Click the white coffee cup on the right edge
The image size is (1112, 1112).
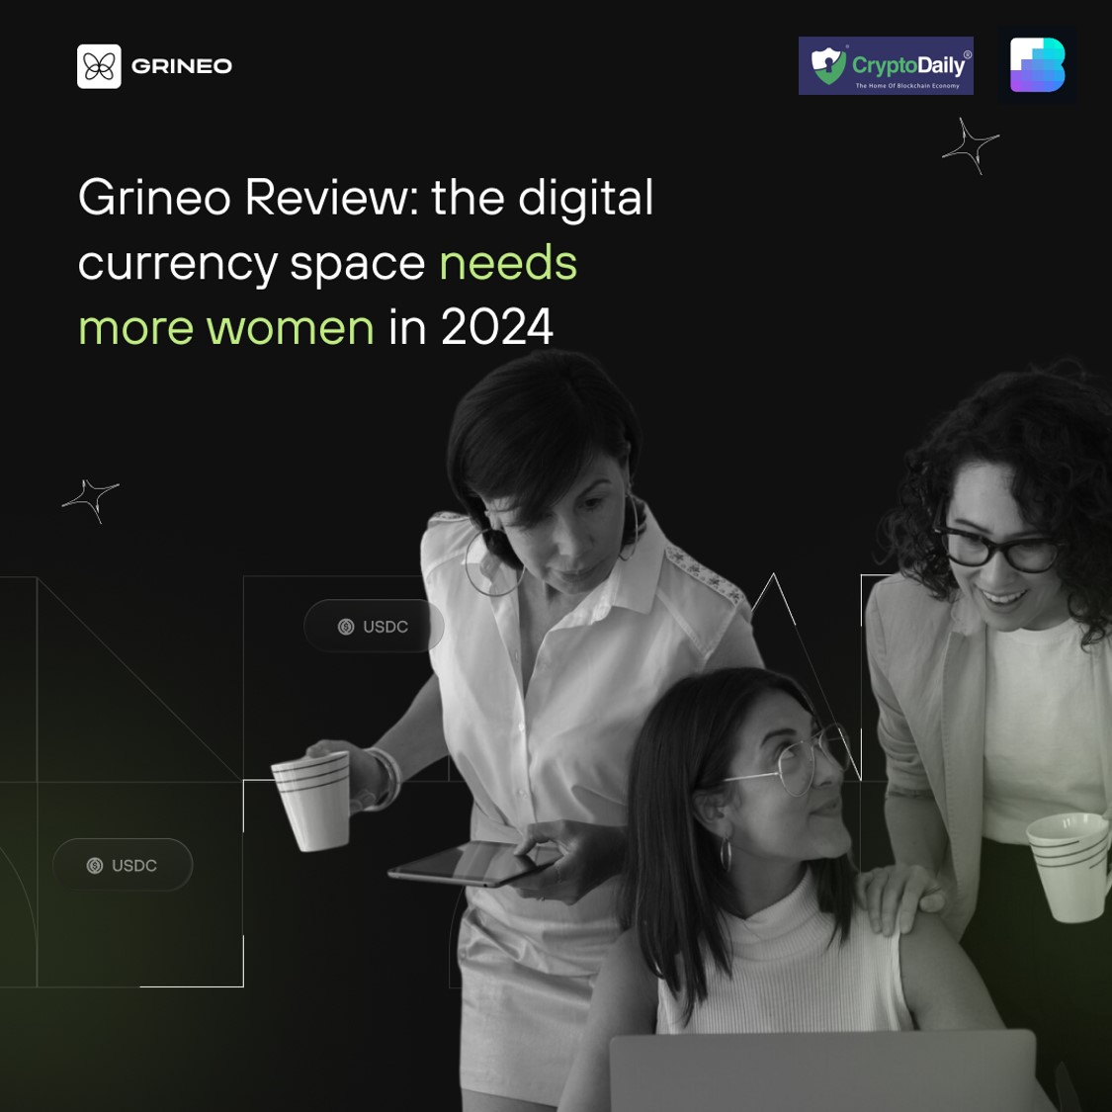(x=1068, y=870)
